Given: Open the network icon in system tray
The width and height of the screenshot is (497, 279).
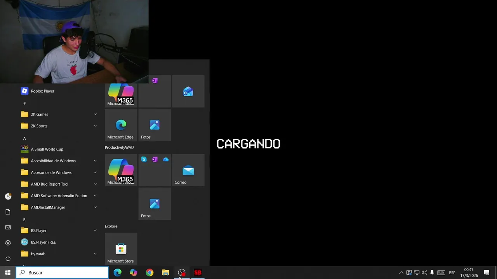Looking at the screenshot, I should point(417,273).
